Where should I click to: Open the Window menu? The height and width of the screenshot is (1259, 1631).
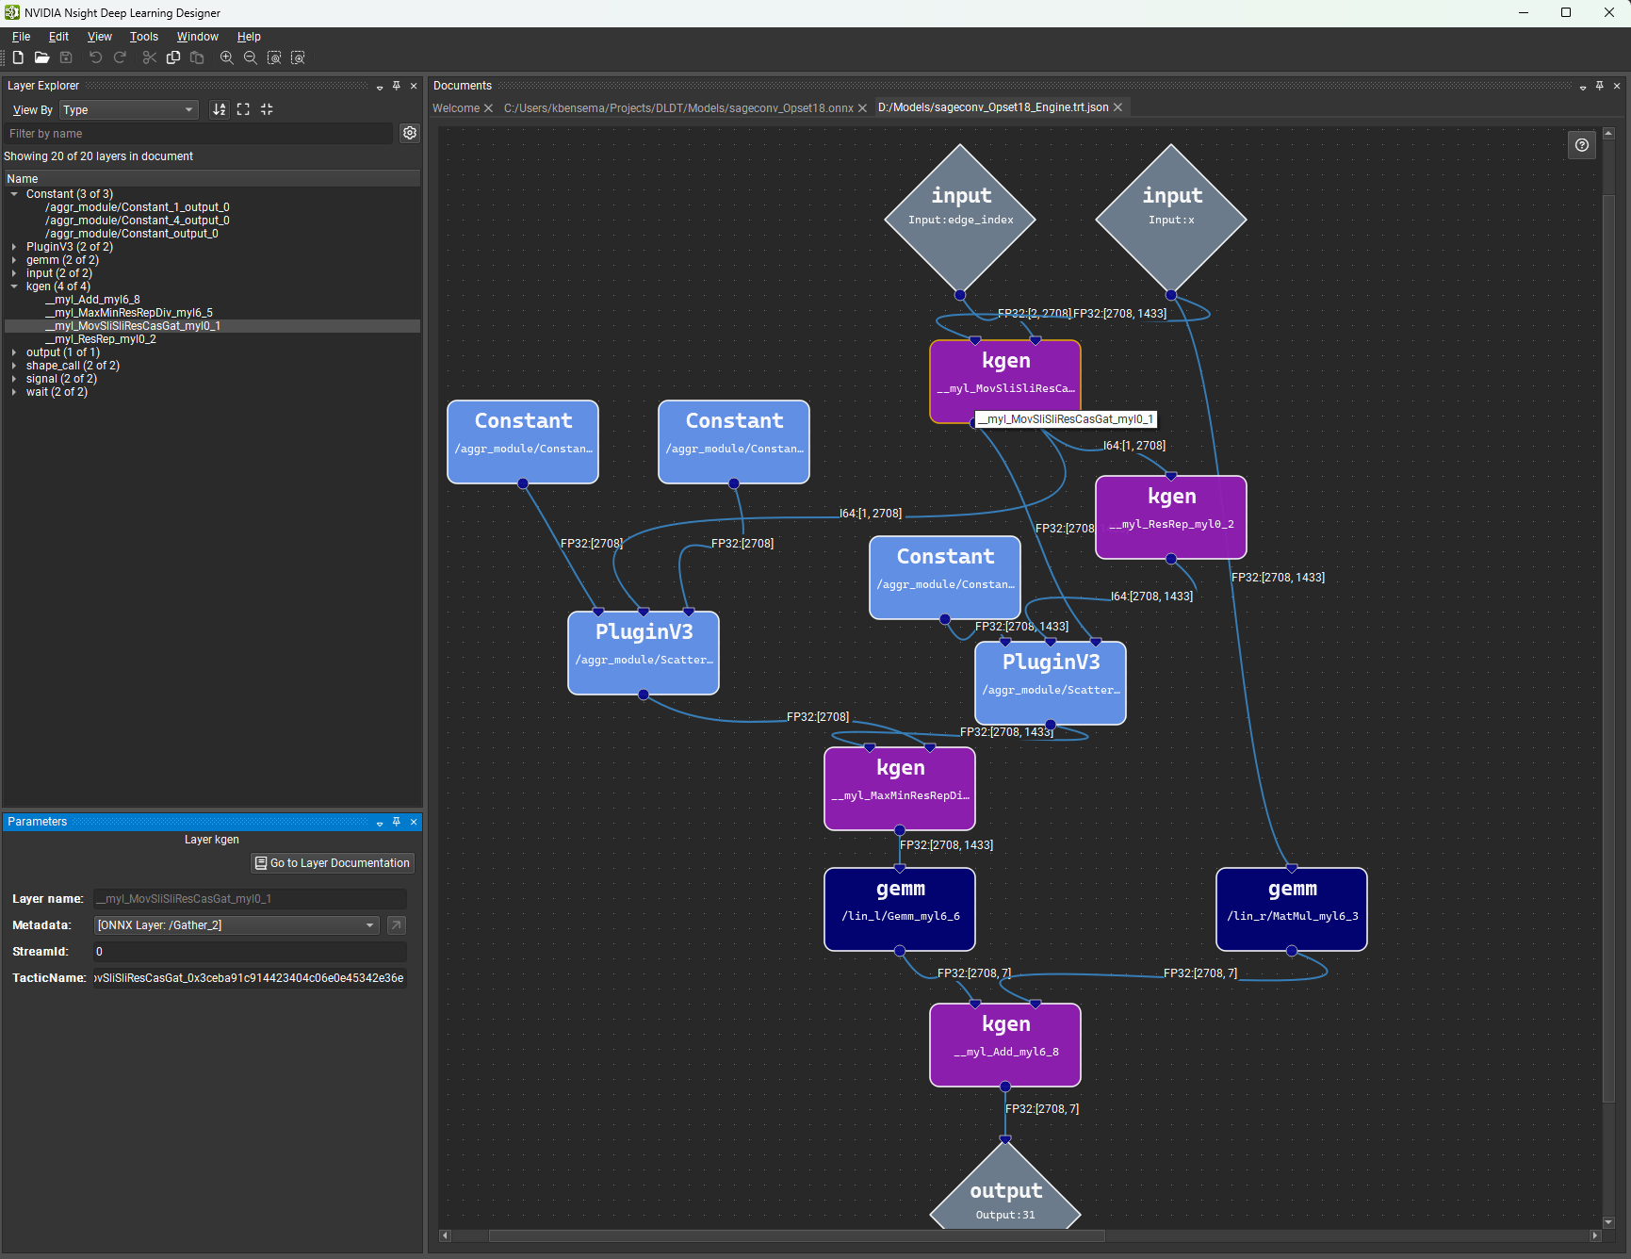(197, 37)
